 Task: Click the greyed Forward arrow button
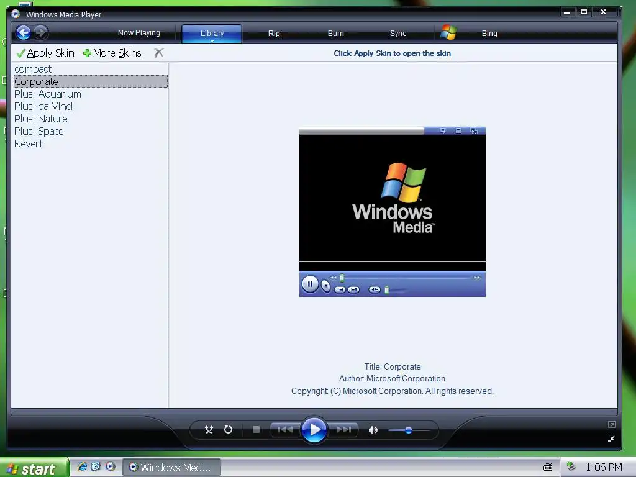pos(40,32)
